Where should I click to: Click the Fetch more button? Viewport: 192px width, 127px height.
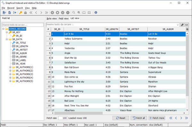click(157, 118)
